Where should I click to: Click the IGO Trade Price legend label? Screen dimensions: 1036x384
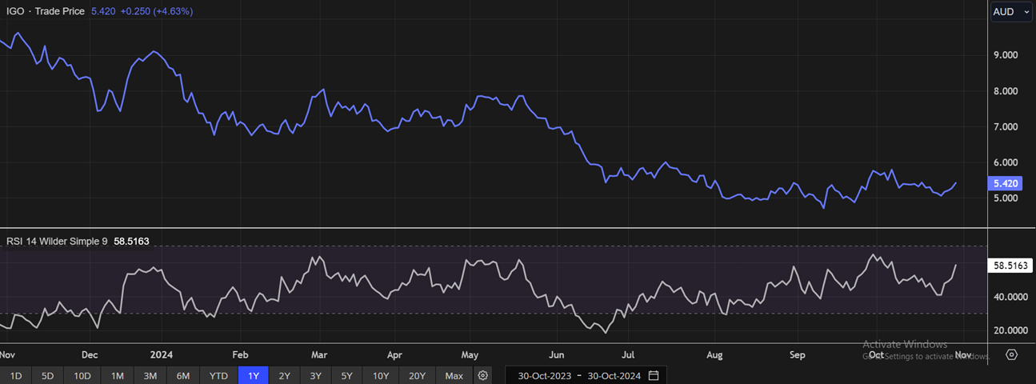(x=46, y=12)
